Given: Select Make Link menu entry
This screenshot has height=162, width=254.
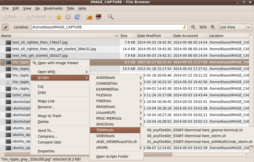Looking at the screenshot, I should pos(60,101).
